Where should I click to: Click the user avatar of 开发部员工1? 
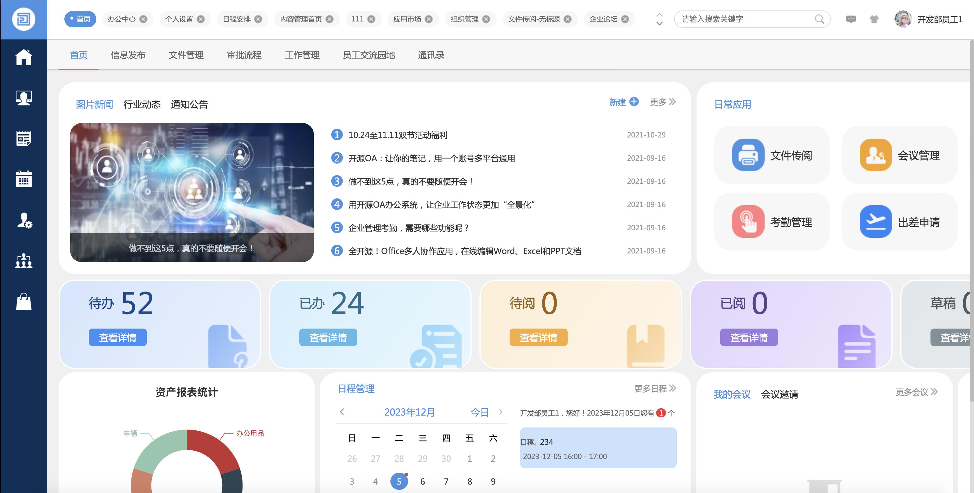point(903,19)
